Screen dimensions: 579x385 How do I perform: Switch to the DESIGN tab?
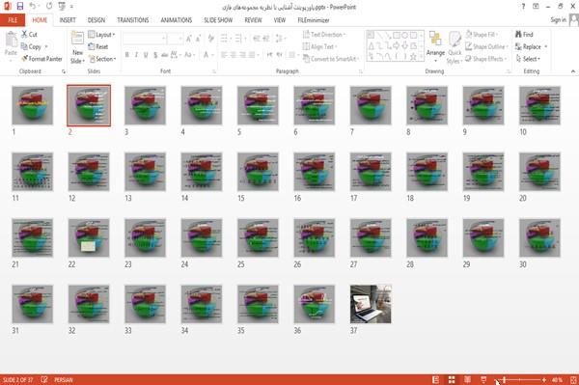click(96, 20)
